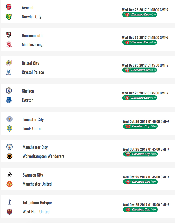Click Carabao Cup badge for Arsenal match
This screenshot has height=223, width=175.
tap(140, 15)
